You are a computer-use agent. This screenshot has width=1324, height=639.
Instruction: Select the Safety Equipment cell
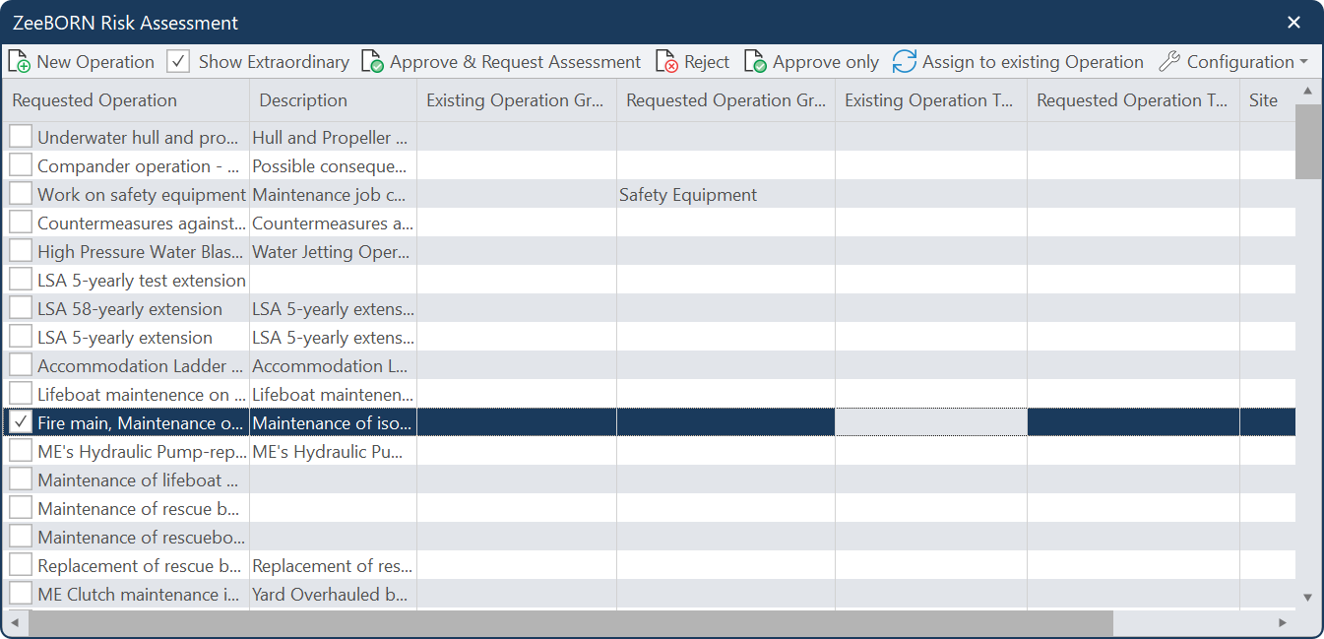tap(726, 194)
